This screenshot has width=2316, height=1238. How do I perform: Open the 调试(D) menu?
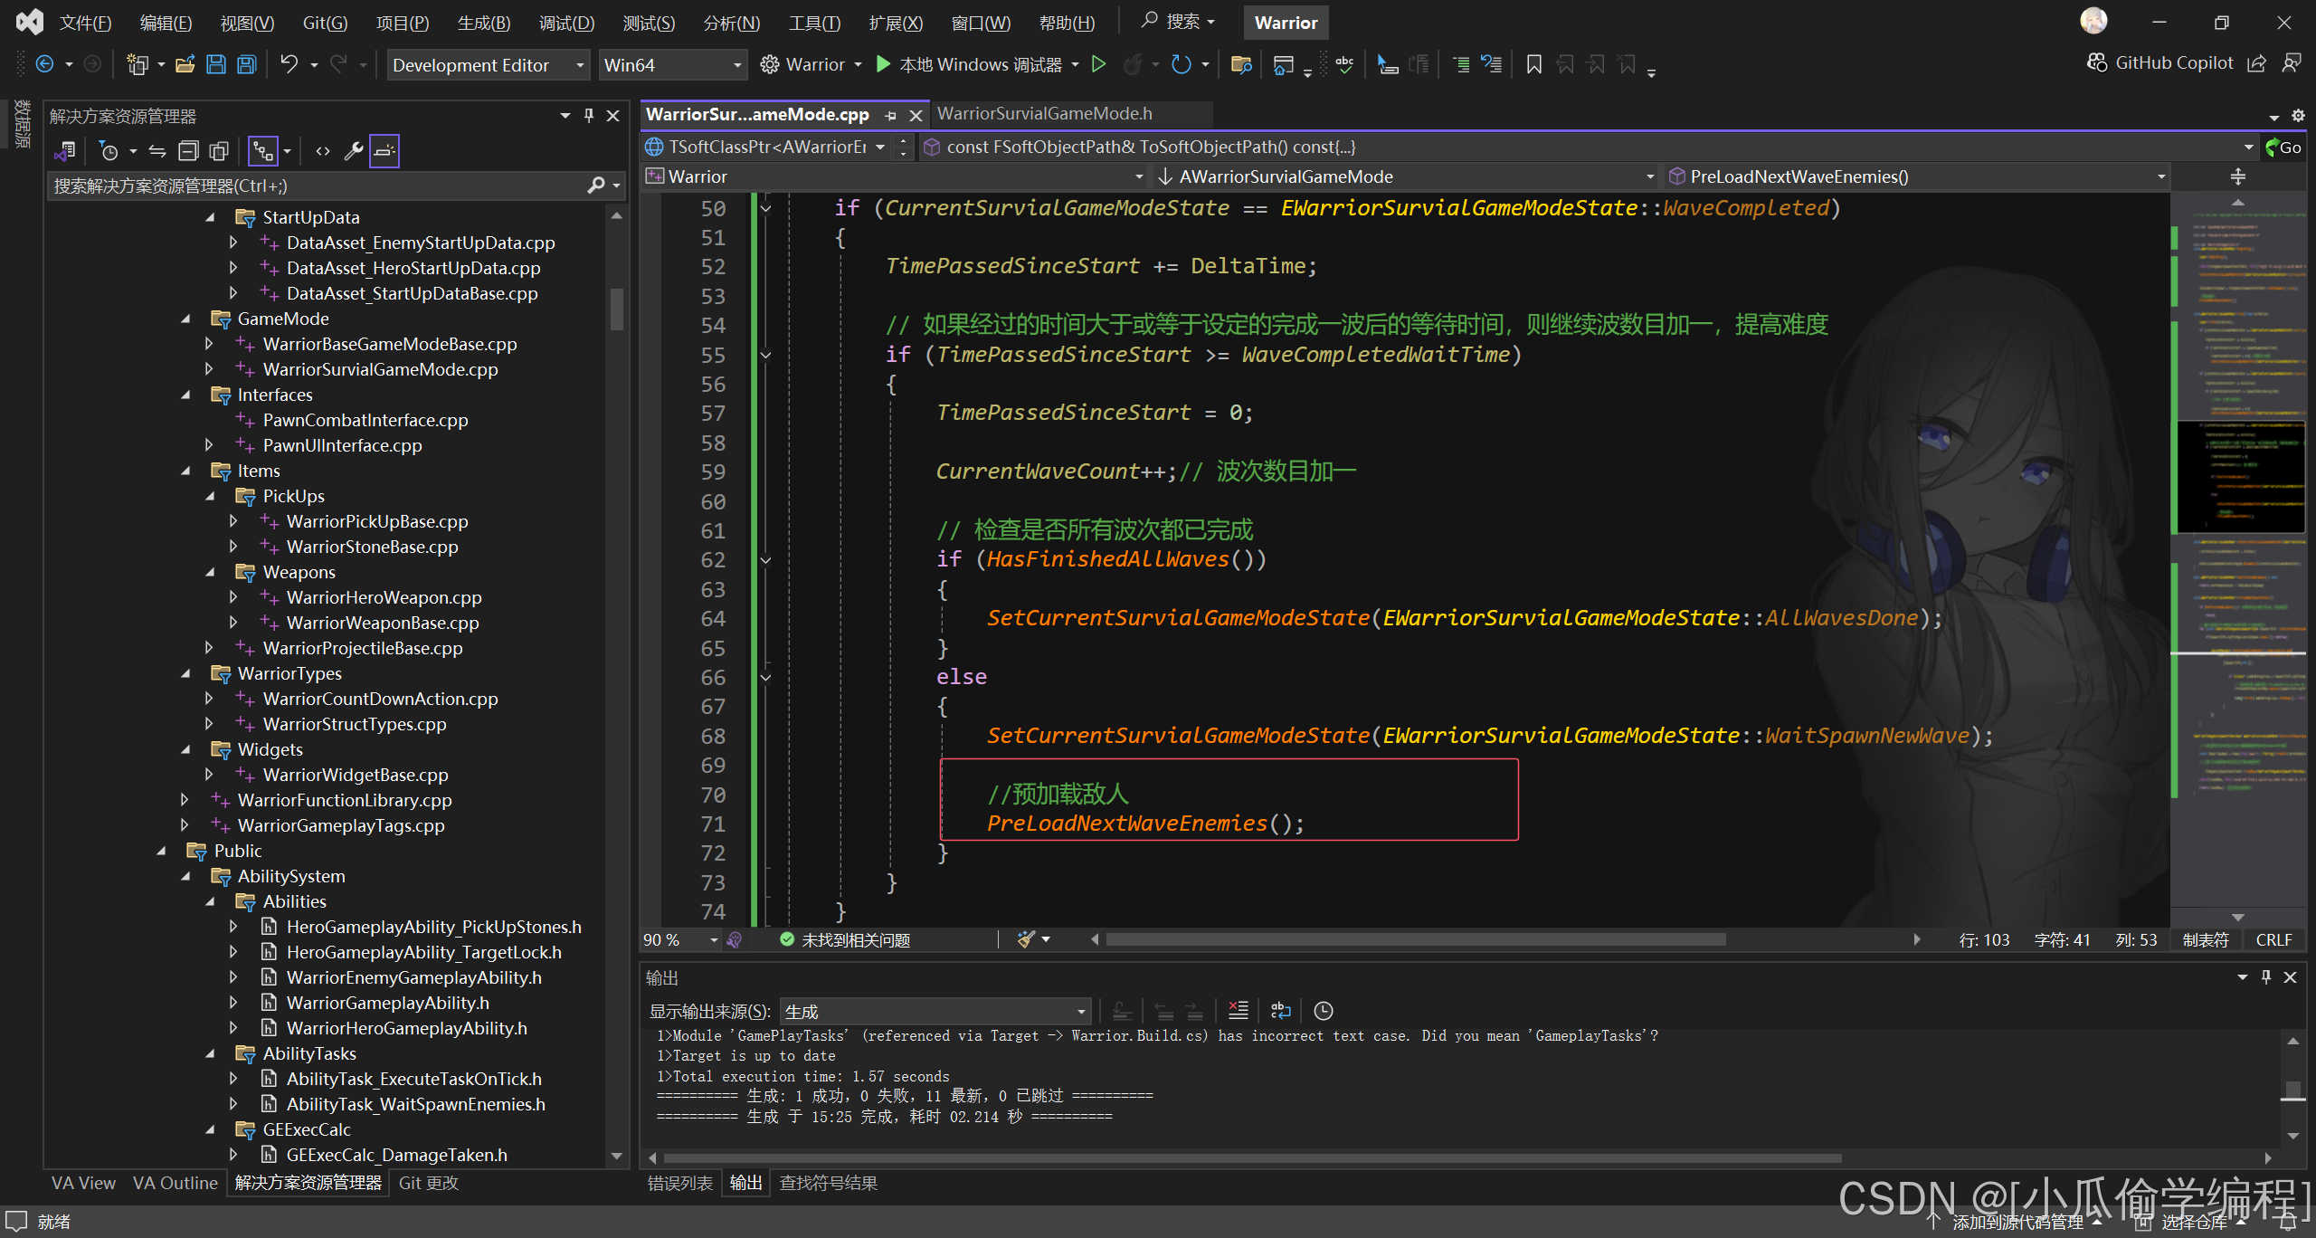(x=566, y=23)
